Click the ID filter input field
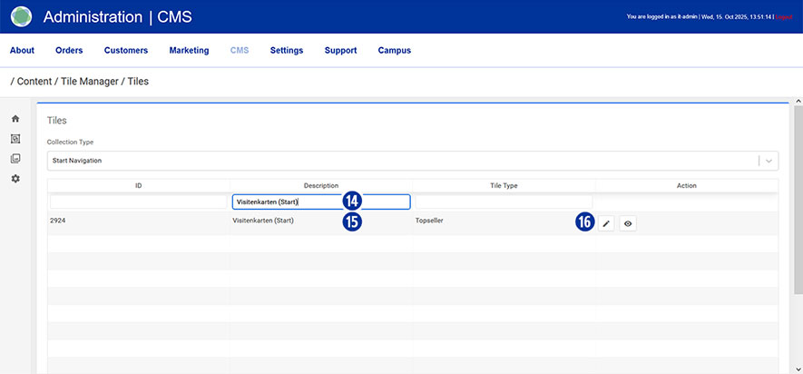Screen dimensions: 803x374 pyautogui.click(x=138, y=202)
